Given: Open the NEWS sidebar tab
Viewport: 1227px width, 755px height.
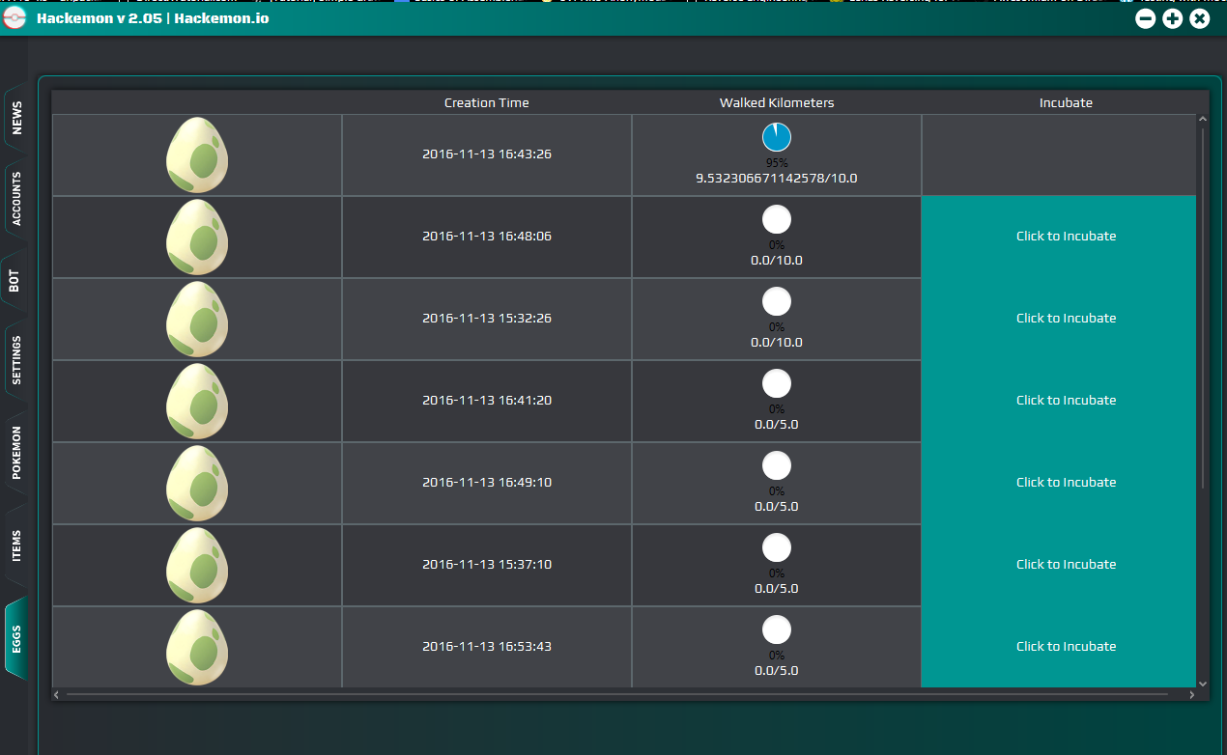Looking at the screenshot, I should [17, 119].
